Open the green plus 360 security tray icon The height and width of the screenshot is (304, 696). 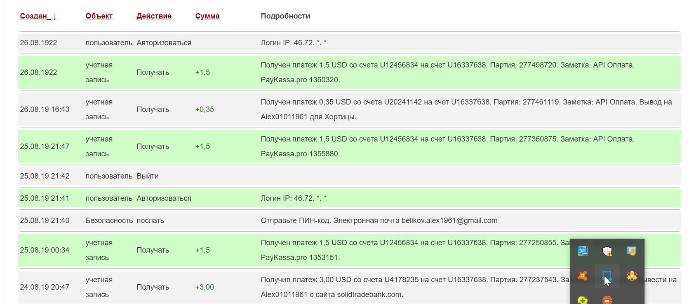(582, 300)
